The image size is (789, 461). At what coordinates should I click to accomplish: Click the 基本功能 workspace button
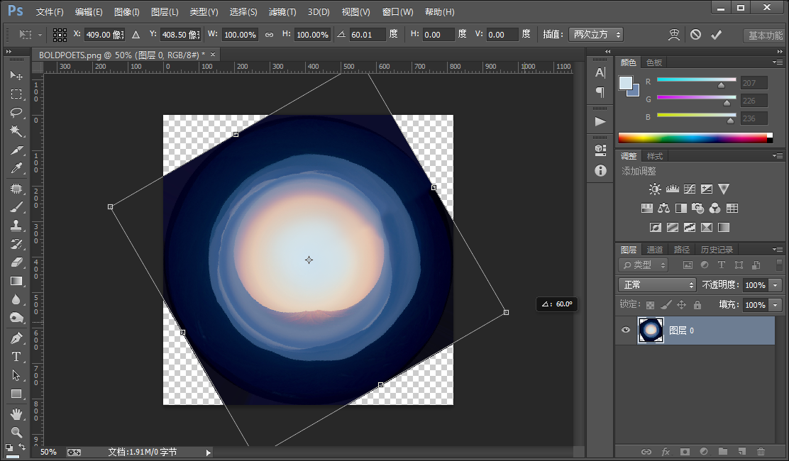click(x=765, y=35)
